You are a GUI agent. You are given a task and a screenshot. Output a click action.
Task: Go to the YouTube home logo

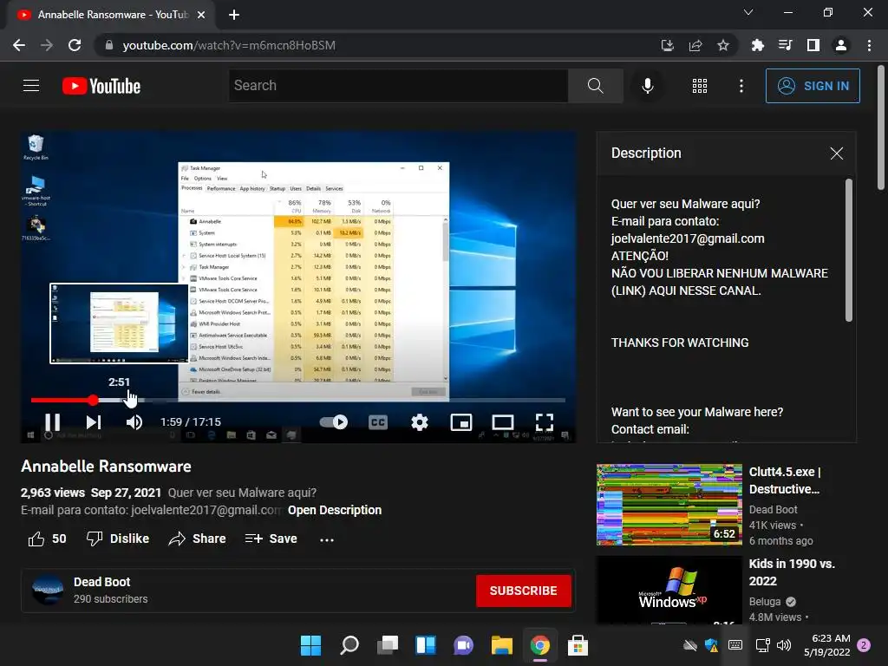point(101,86)
